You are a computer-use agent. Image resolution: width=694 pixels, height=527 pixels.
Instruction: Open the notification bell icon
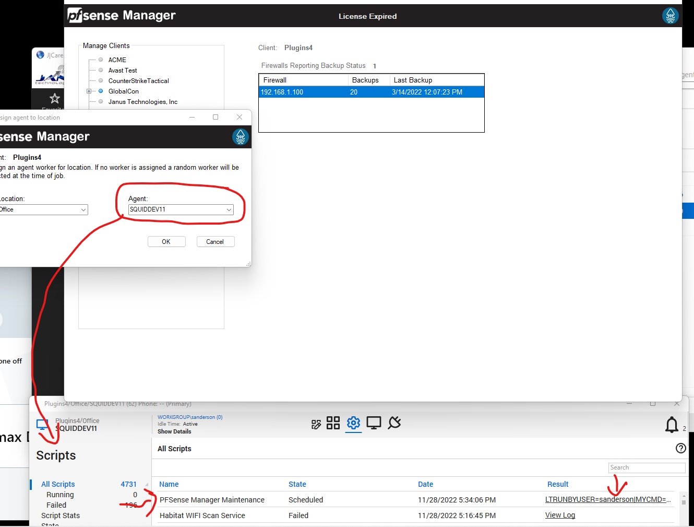(672, 425)
